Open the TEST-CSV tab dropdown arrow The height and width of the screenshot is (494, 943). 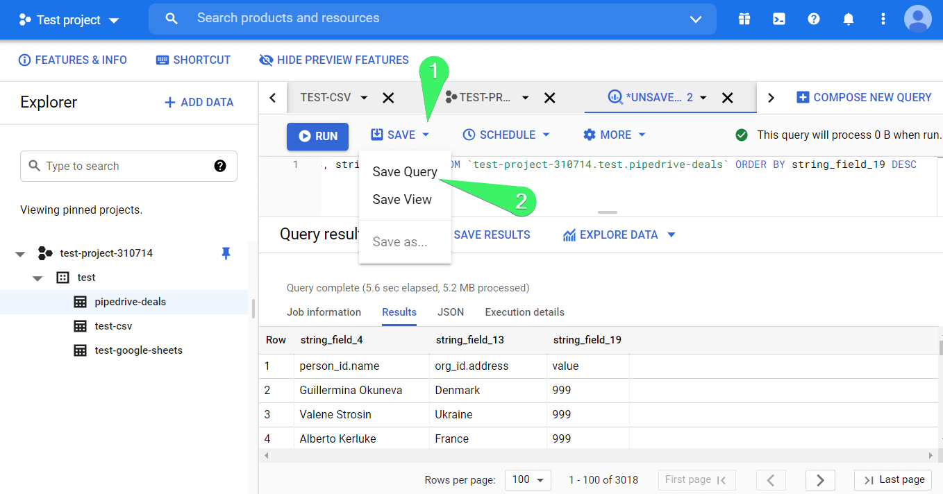[364, 98]
